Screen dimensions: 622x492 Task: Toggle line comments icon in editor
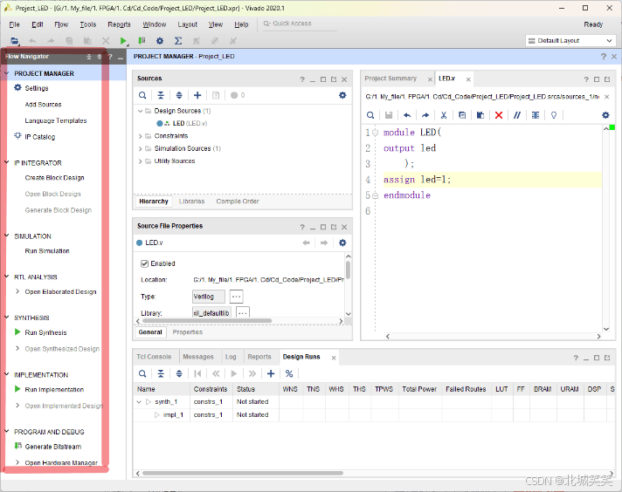click(x=517, y=115)
